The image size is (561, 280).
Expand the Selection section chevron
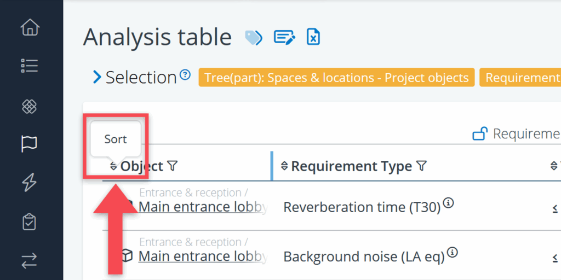tap(98, 77)
